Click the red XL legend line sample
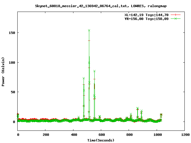 pyautogui.click(x=175, y=15)
